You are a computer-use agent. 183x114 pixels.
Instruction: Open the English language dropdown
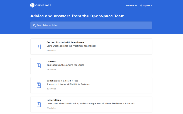pos(146,5)
